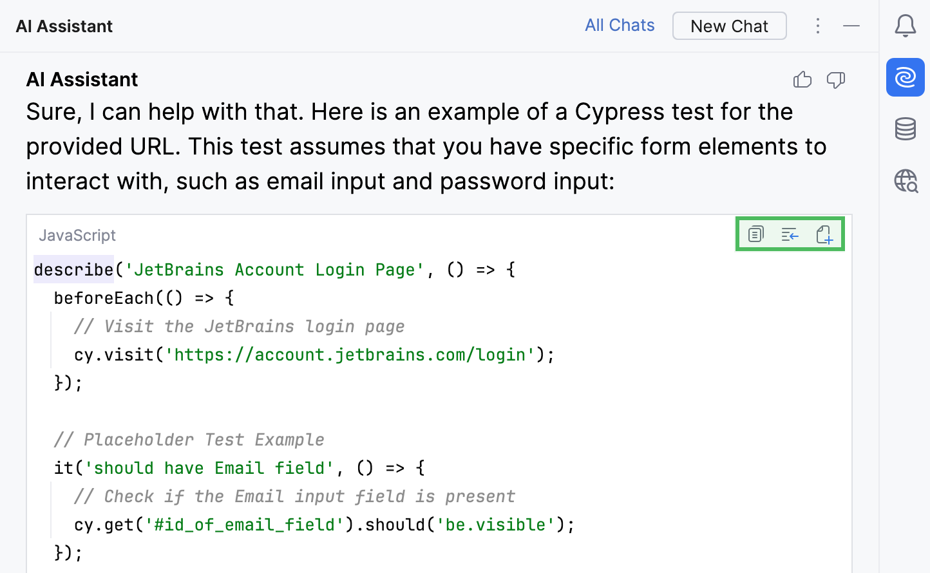
Task: Open the Database tool window
Action: (906, 129)
